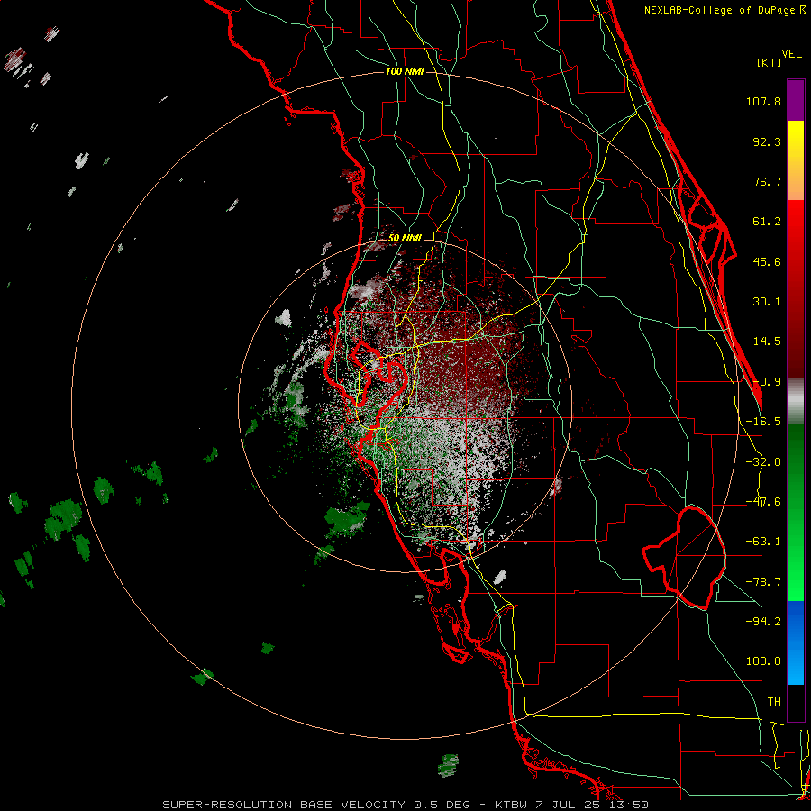
Task: Click the [KT] units label
Action: 770,62
